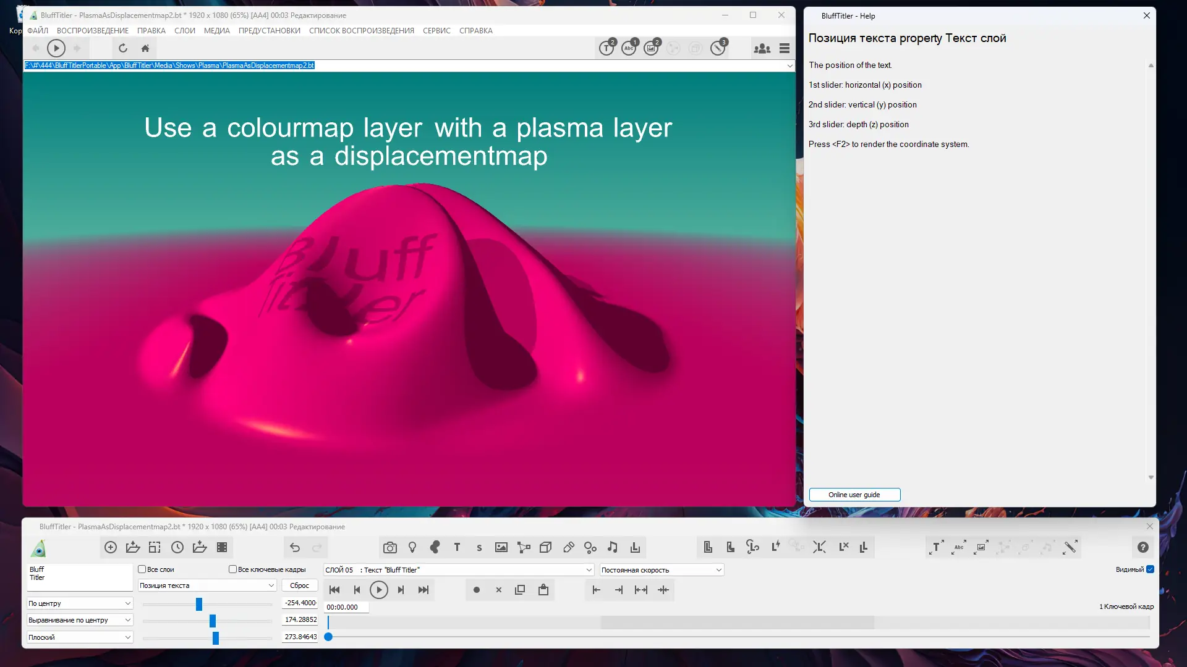Viewport: 1187px width, 667px height.
Task: Click the first horizontal position slider handle
Action: tap(199, 604)
